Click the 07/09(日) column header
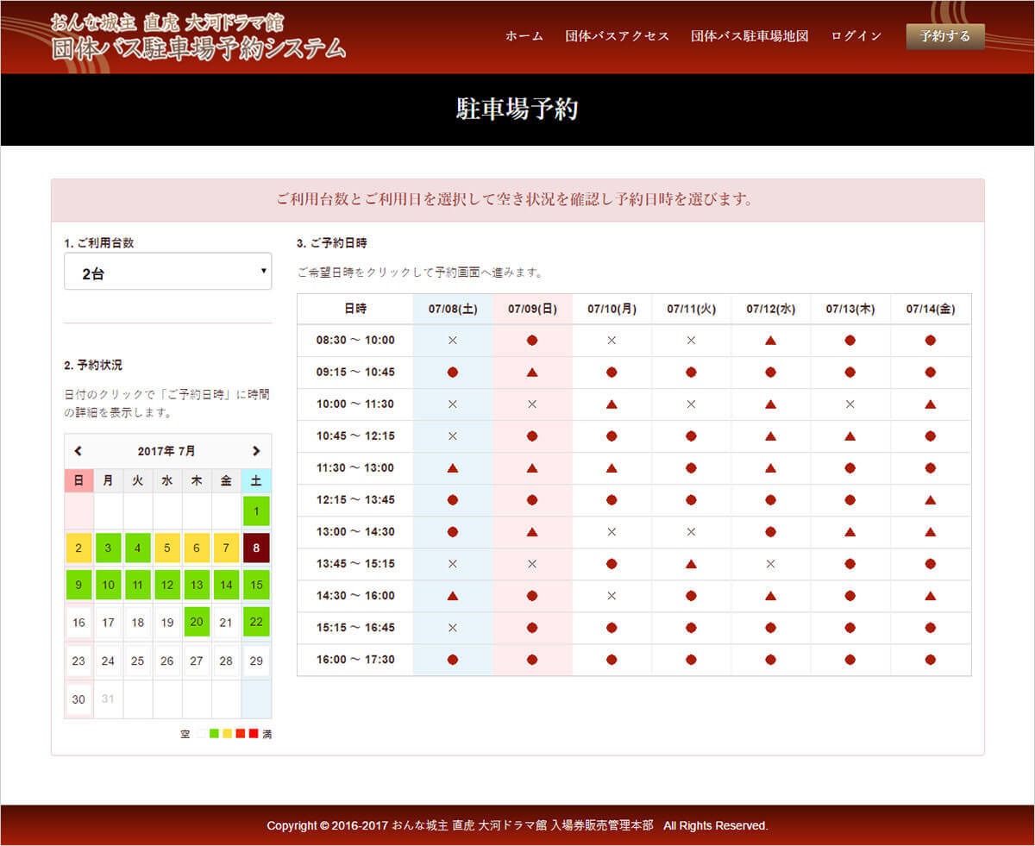 532,309
